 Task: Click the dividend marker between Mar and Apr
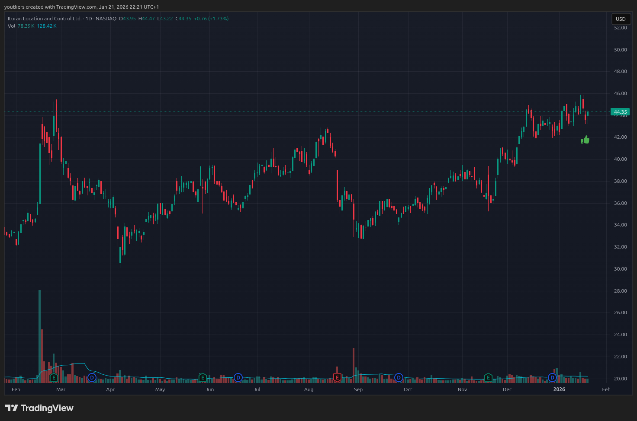(x=92, y=378)
